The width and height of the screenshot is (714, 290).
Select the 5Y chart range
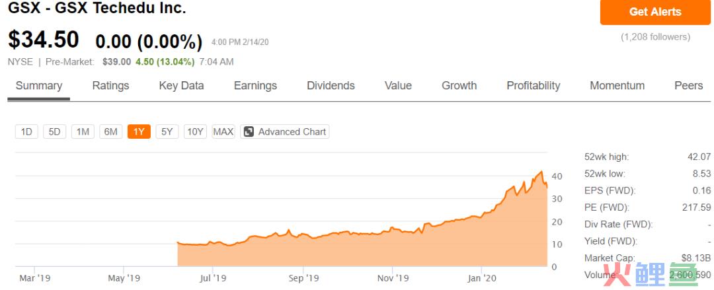(x=167, y=131)
